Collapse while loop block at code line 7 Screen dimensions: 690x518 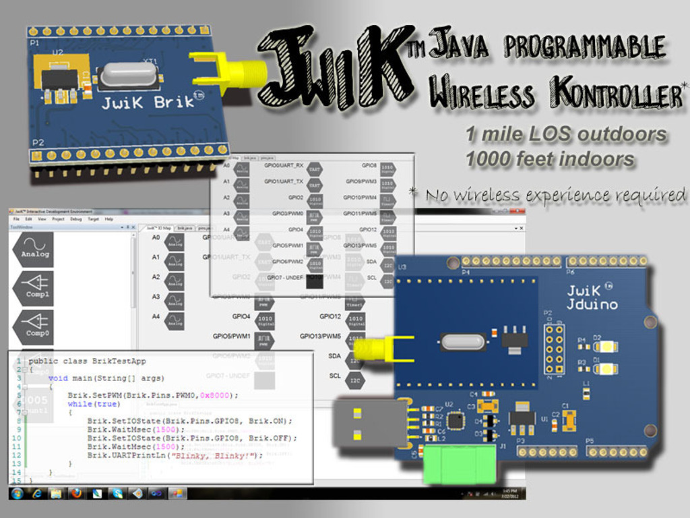click(x=25, y=413)
